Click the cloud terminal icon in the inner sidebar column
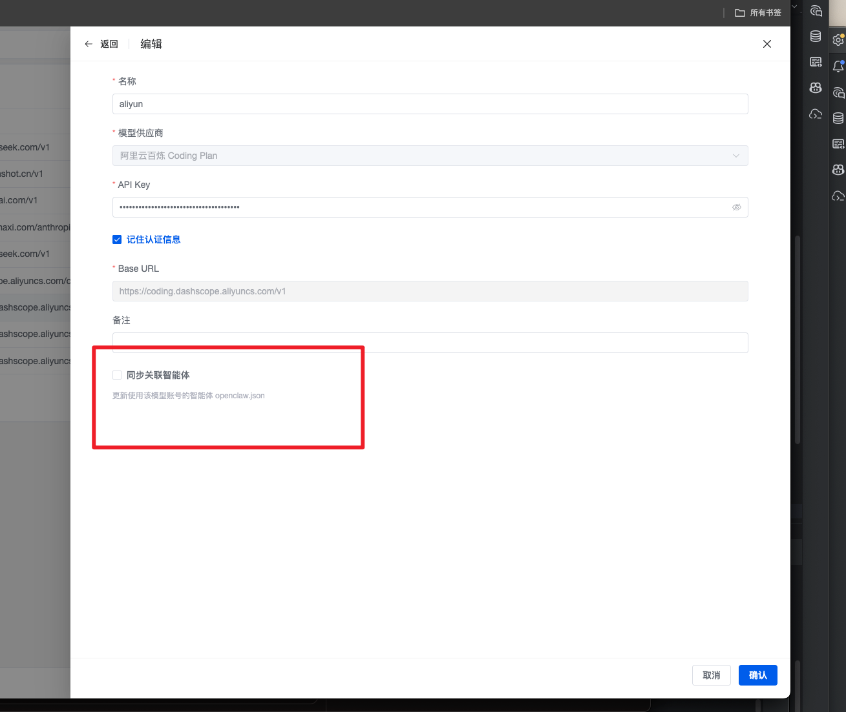This screenshot has height=712, width=846. [x=816, y=114]
